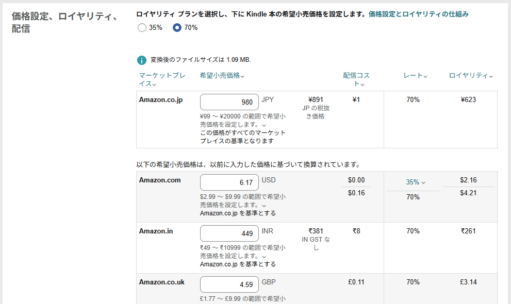Click the USD currency label
Screen dimensions: 511x304
269,180
